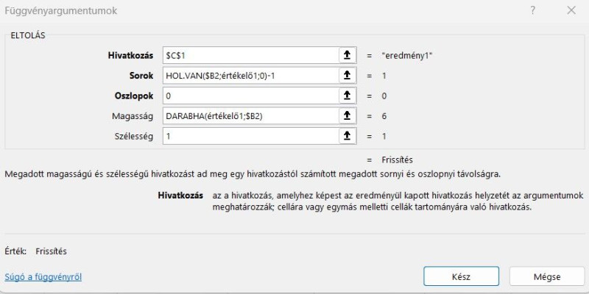Image resolution: width=589 pixels, height=294 pixels.
Task: Click range selector arrow beside Szélesség field
Action: [x=348, y=136]
